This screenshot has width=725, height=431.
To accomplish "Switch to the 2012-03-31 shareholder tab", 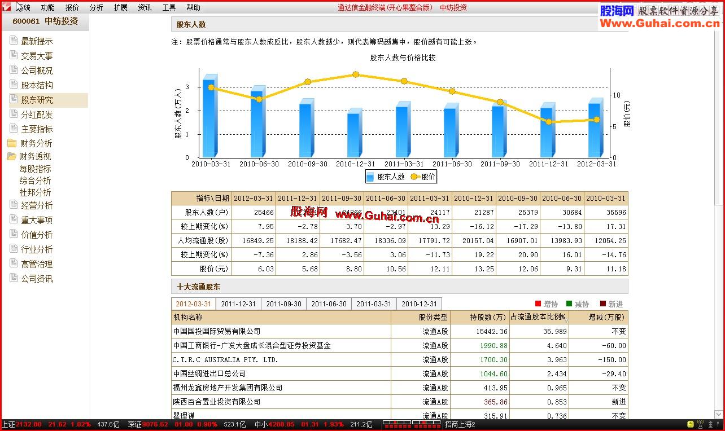I will (193, 304).
